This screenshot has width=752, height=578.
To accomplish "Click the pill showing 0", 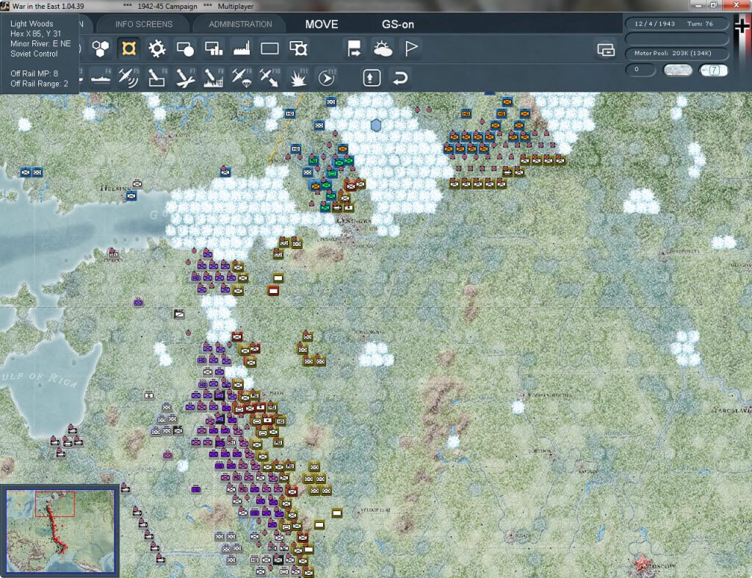I will pyautogui.click(x=640, y=70).
